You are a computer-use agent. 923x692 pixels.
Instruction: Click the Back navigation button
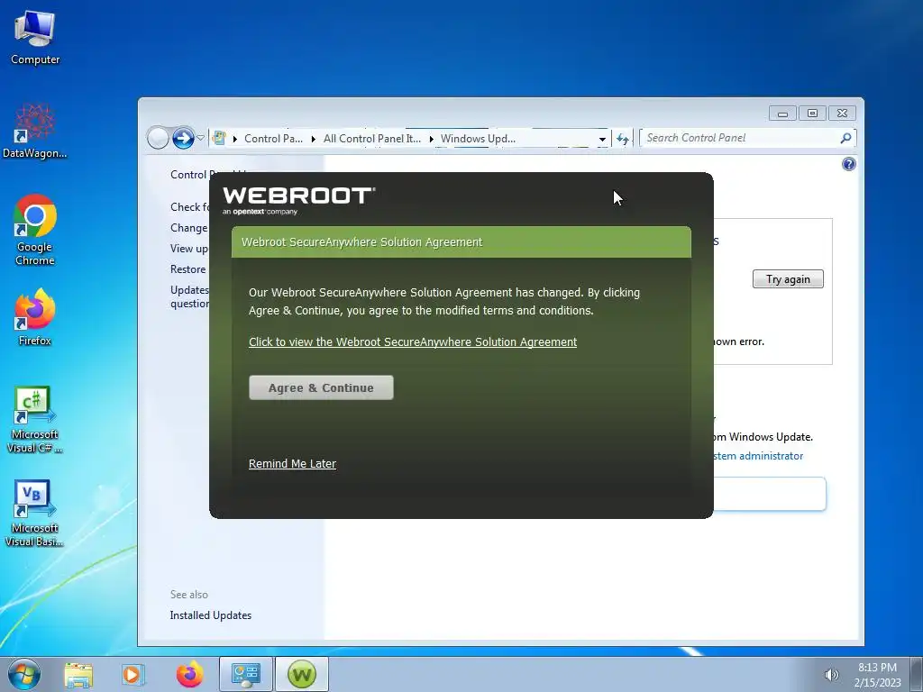[x=158, y=138]
